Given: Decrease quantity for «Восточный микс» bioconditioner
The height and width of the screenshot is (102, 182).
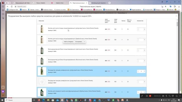Looking at the screenshot, I should [138, 61].
